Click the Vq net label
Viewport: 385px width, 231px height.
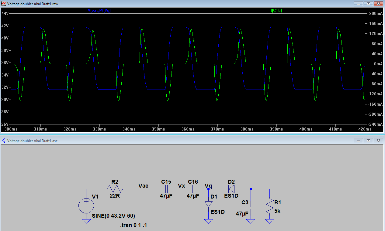(x=208, y=185)
